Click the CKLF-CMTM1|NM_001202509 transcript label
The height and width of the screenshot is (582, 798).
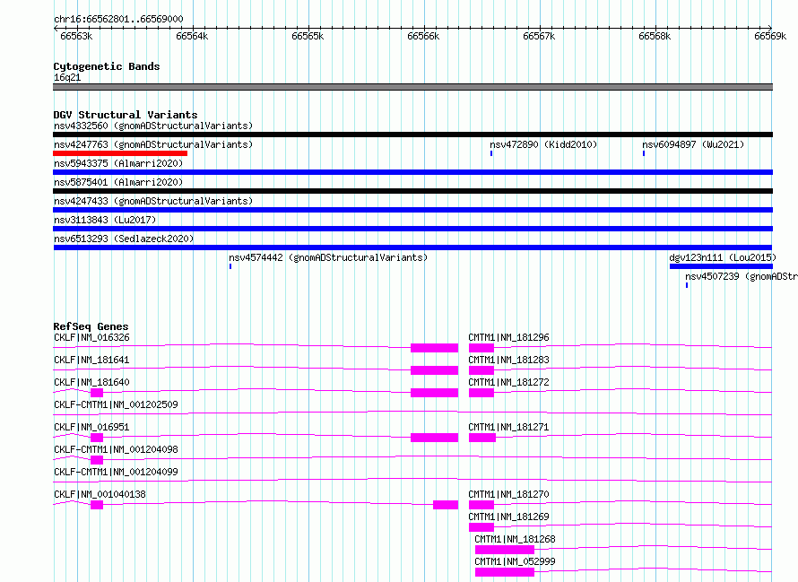point(116,404)
